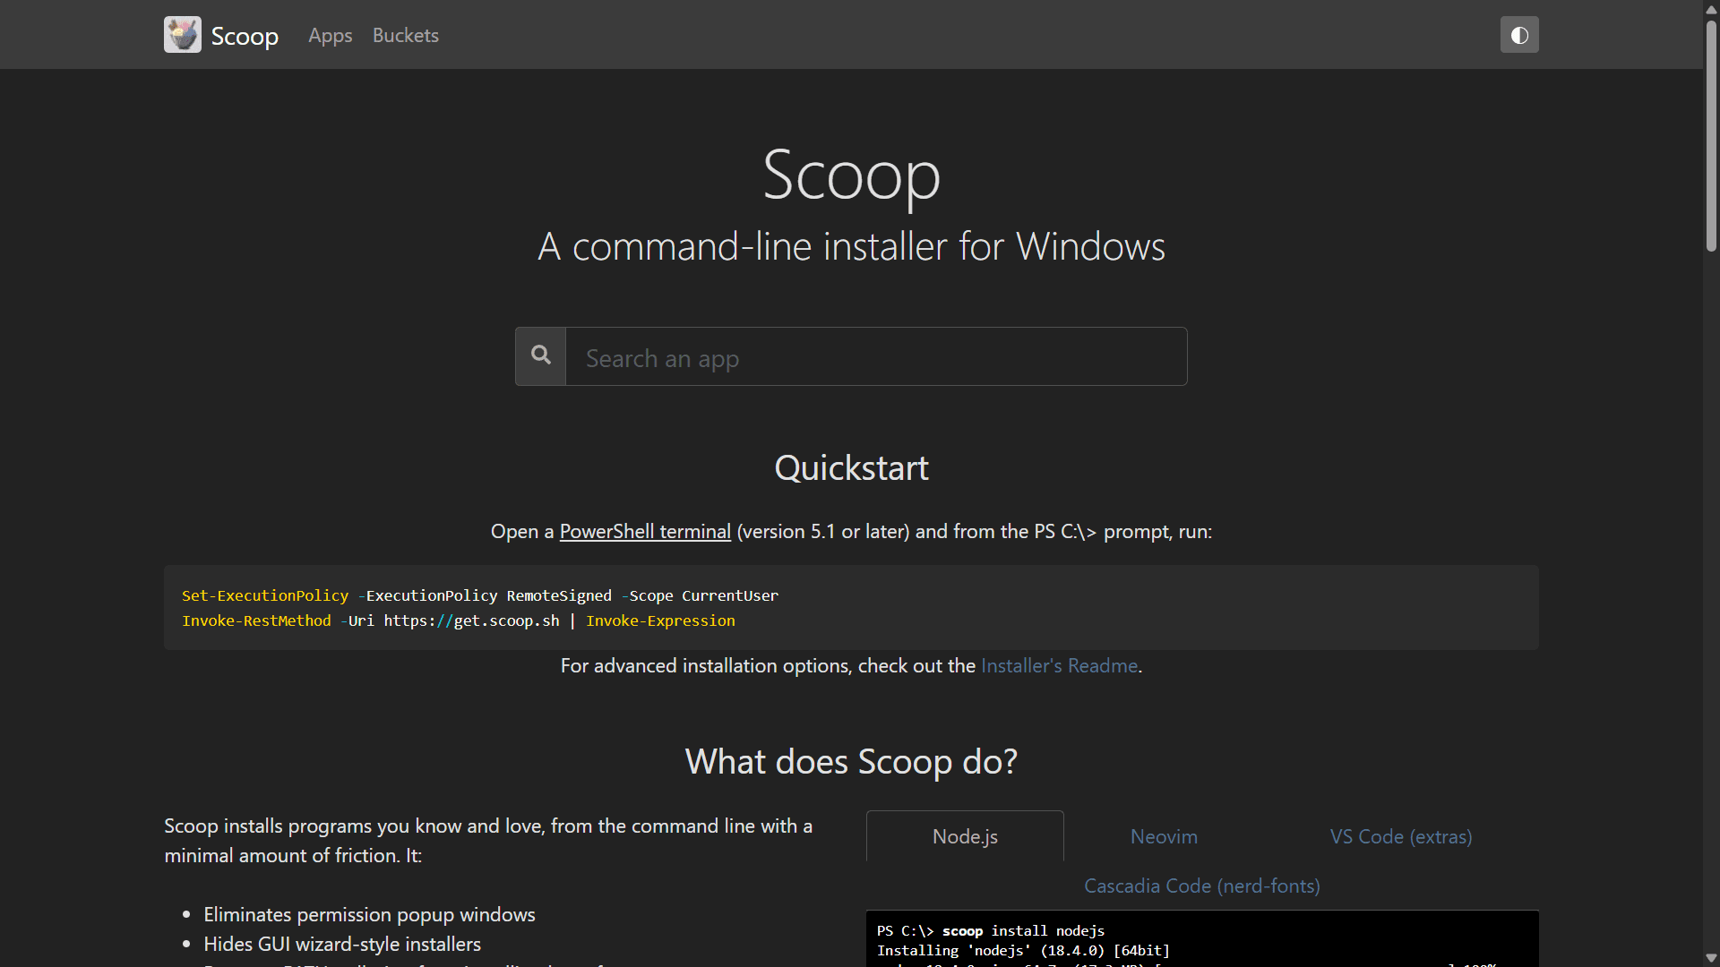Click the Search an app field
Image resolution: width=1720 pixels, height=967 pixels.
[875, 357]
